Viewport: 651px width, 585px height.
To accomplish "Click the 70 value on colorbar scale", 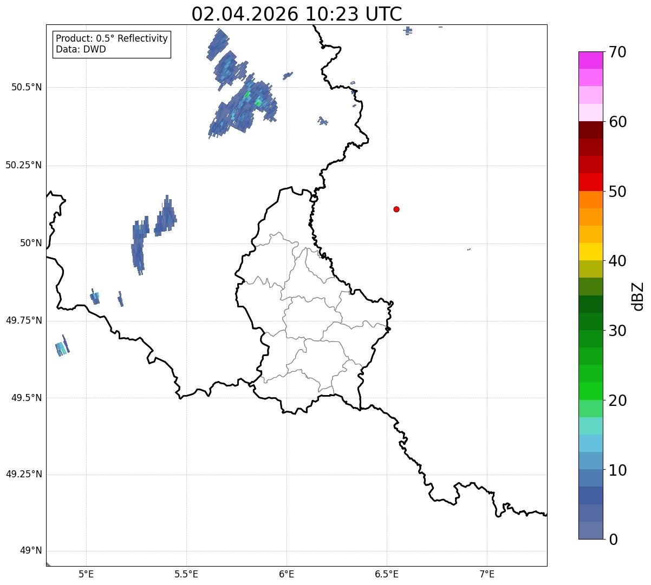I will 617,52.
